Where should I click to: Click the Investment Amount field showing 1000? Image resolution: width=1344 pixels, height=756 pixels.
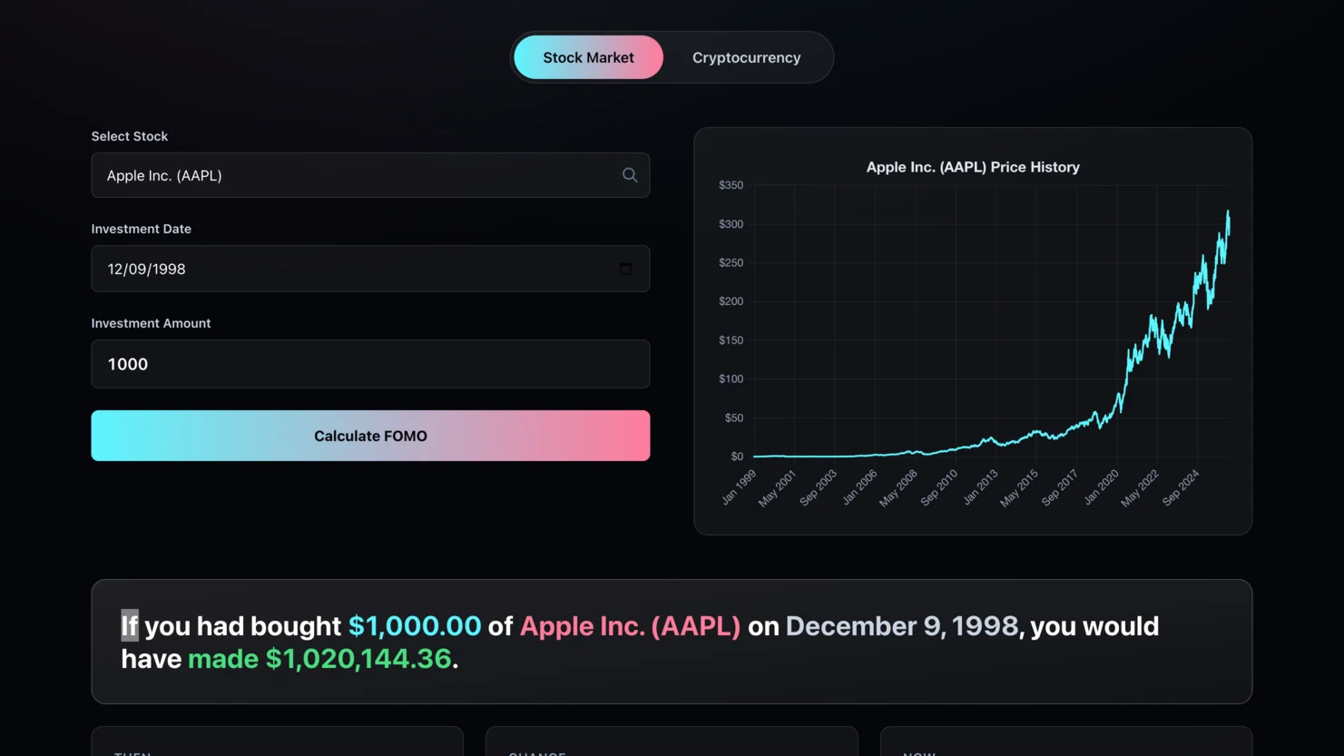coord(370,364)
